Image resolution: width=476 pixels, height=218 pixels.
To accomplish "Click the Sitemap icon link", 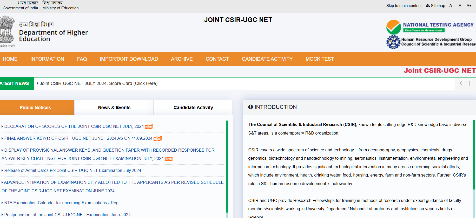I will (435, 6).
